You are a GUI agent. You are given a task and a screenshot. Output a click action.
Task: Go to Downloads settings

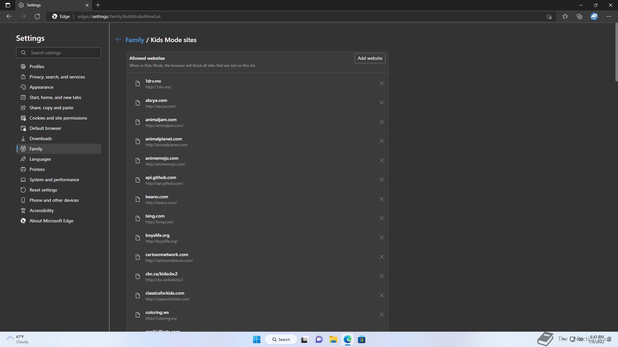tap(59, 138)
